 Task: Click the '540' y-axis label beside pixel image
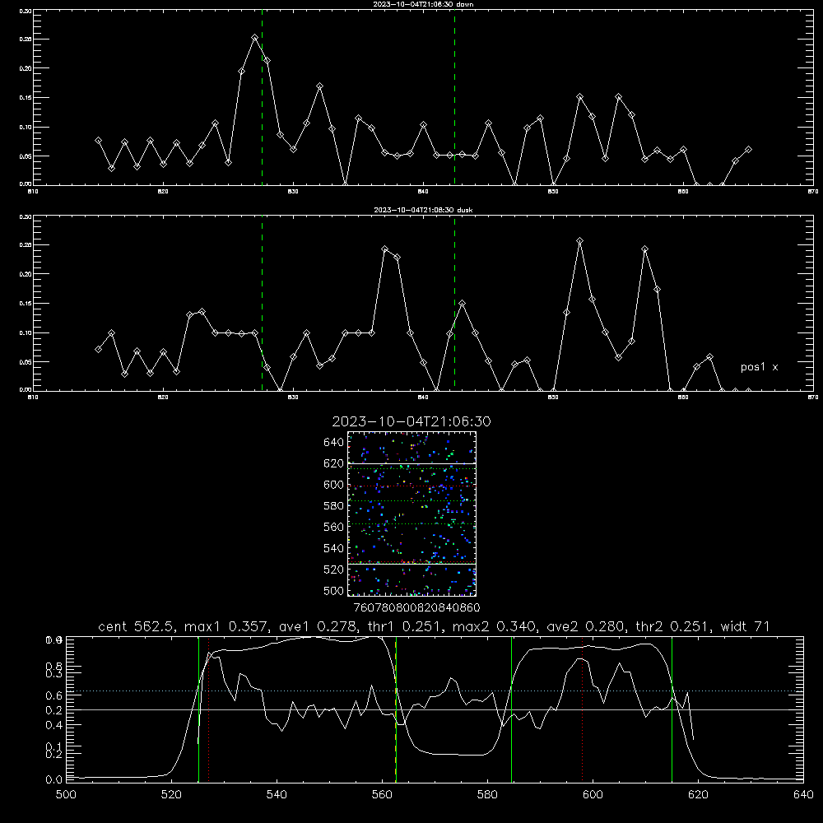[334, 548]
